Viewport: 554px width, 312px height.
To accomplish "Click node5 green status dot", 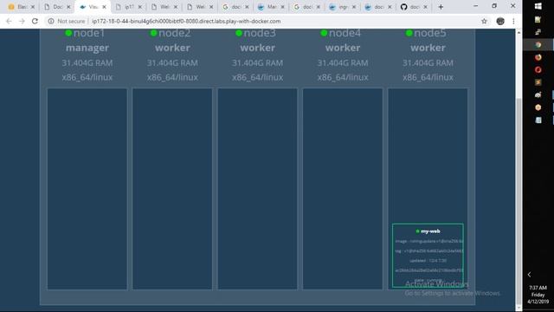I will coord(409,33).
